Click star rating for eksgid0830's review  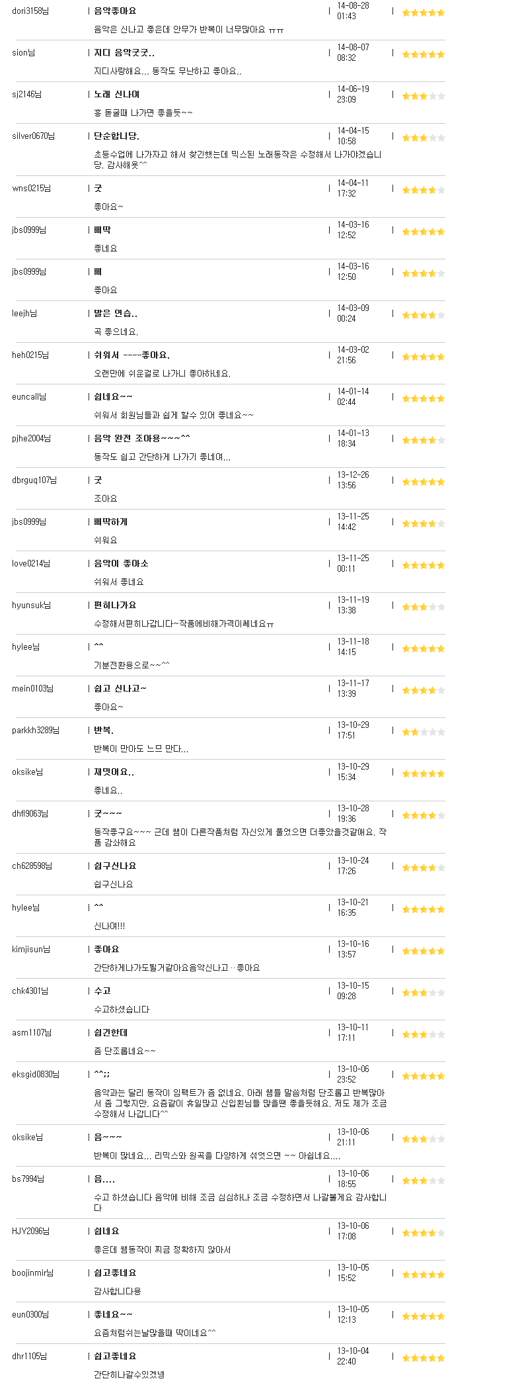click(x=424, y=1076)
